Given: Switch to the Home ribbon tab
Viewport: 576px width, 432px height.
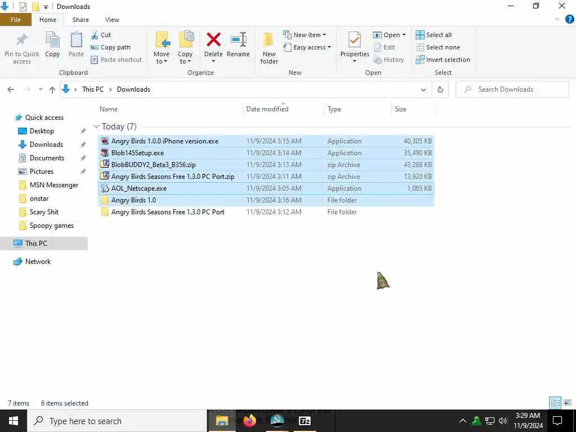Looking at the screenshot, I should [x=48, y=20].
